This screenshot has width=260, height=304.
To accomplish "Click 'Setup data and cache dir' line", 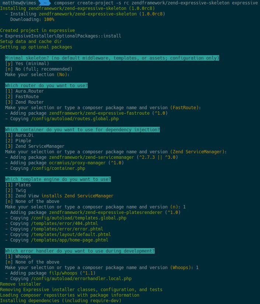I will (31, 42).
